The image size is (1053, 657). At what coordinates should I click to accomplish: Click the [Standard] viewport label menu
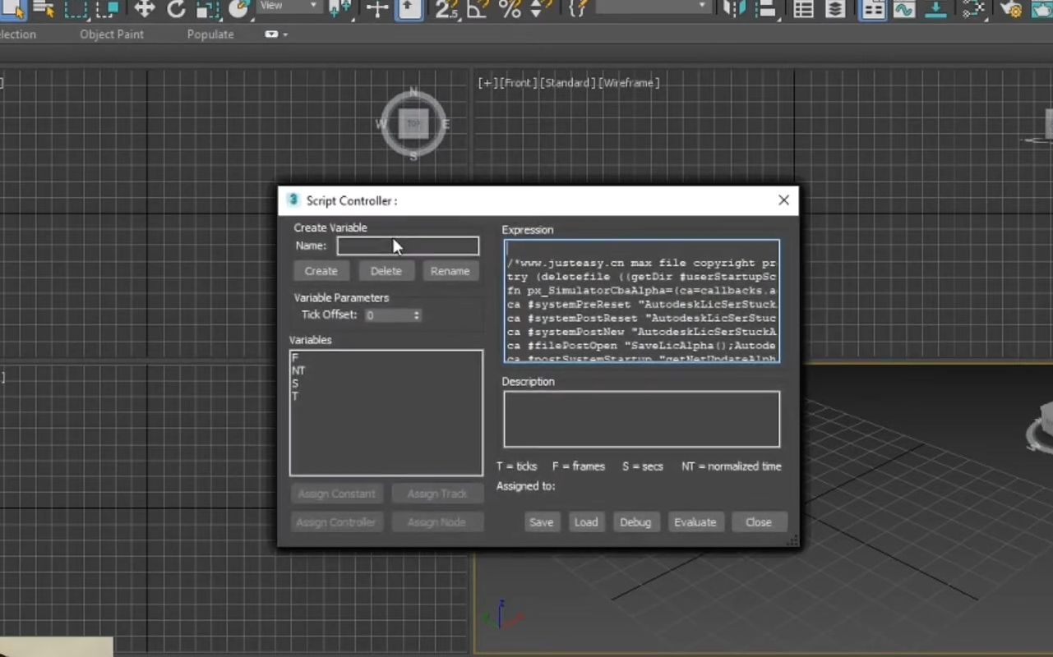(x=567, y=83)
